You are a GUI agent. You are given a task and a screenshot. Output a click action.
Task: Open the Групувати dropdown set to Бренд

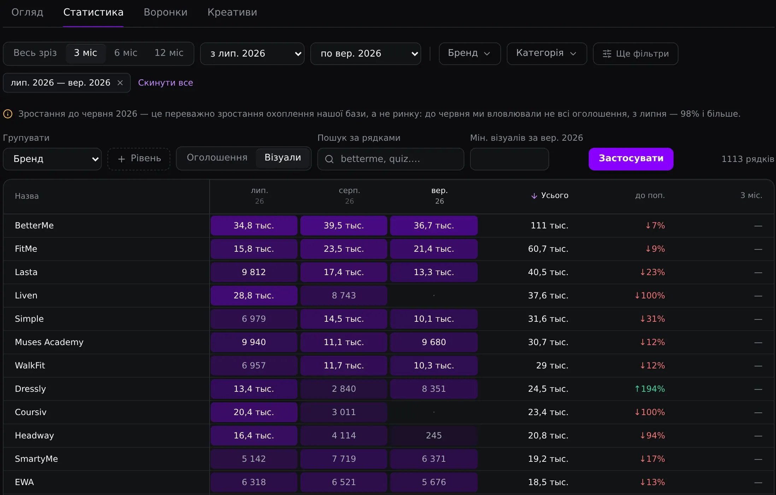[x=52, y=159]
